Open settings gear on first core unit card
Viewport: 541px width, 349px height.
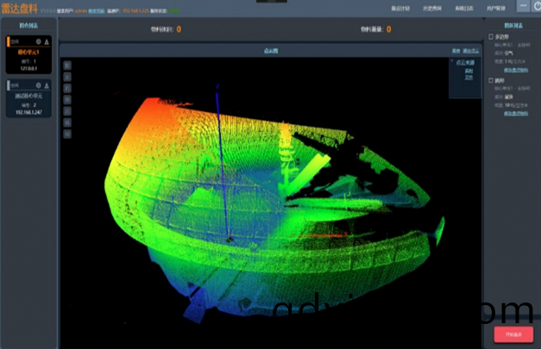pos(38,41)
